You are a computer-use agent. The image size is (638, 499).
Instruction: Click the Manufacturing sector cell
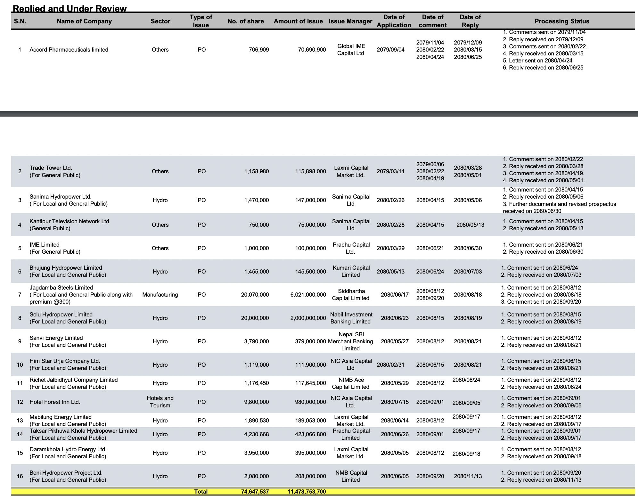click(x=160, y=295)
